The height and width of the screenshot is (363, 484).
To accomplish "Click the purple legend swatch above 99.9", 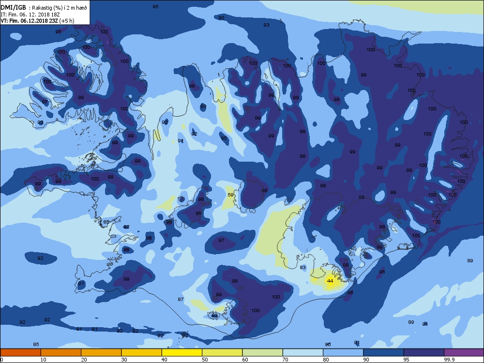I will click(464, 352).
